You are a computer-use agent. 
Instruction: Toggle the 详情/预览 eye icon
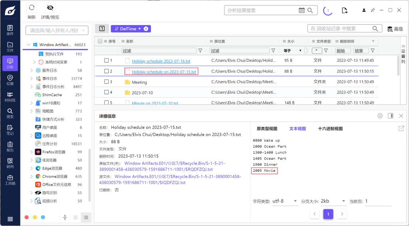point(50,8)
